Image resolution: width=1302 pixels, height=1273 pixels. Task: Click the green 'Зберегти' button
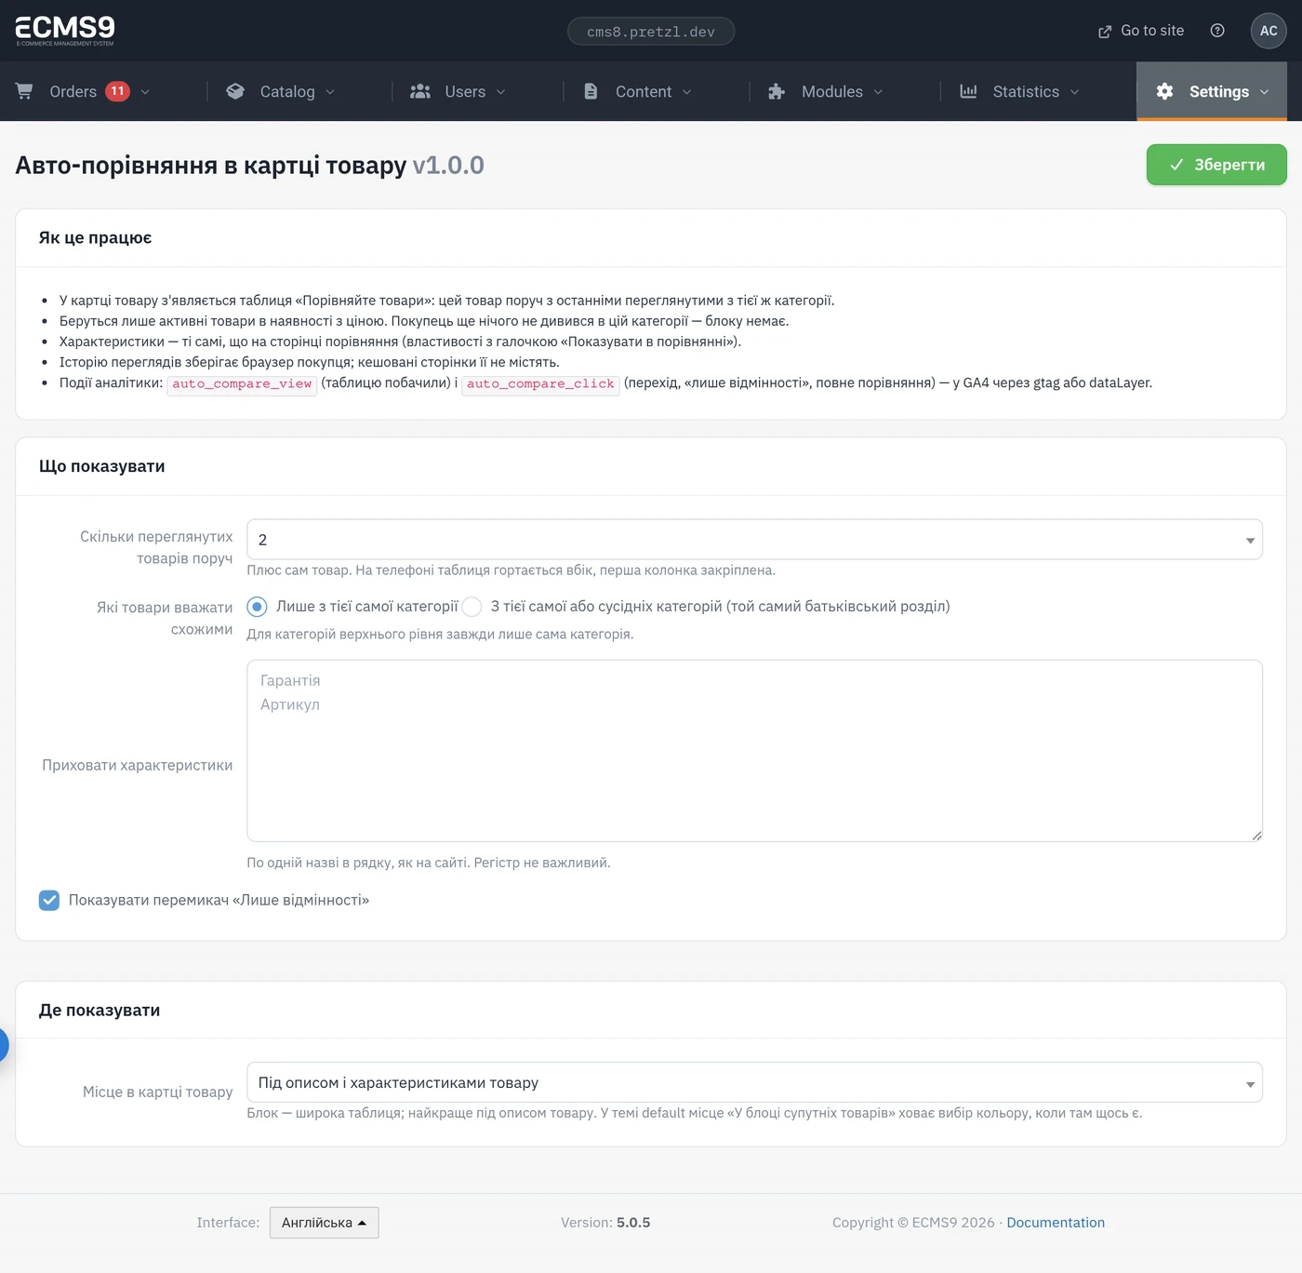(x=1216, y=165)
